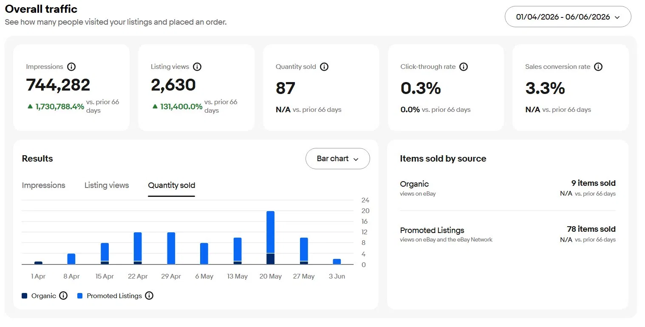The image size is (645, 327).
Task: Click the 'Items sold by source' heading
Action: pyautogui.click(x=443, y=159)
